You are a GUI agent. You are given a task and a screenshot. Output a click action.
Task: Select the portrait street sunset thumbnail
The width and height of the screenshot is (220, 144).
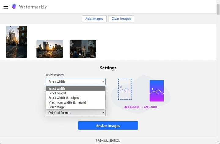[x=16, y=42]
